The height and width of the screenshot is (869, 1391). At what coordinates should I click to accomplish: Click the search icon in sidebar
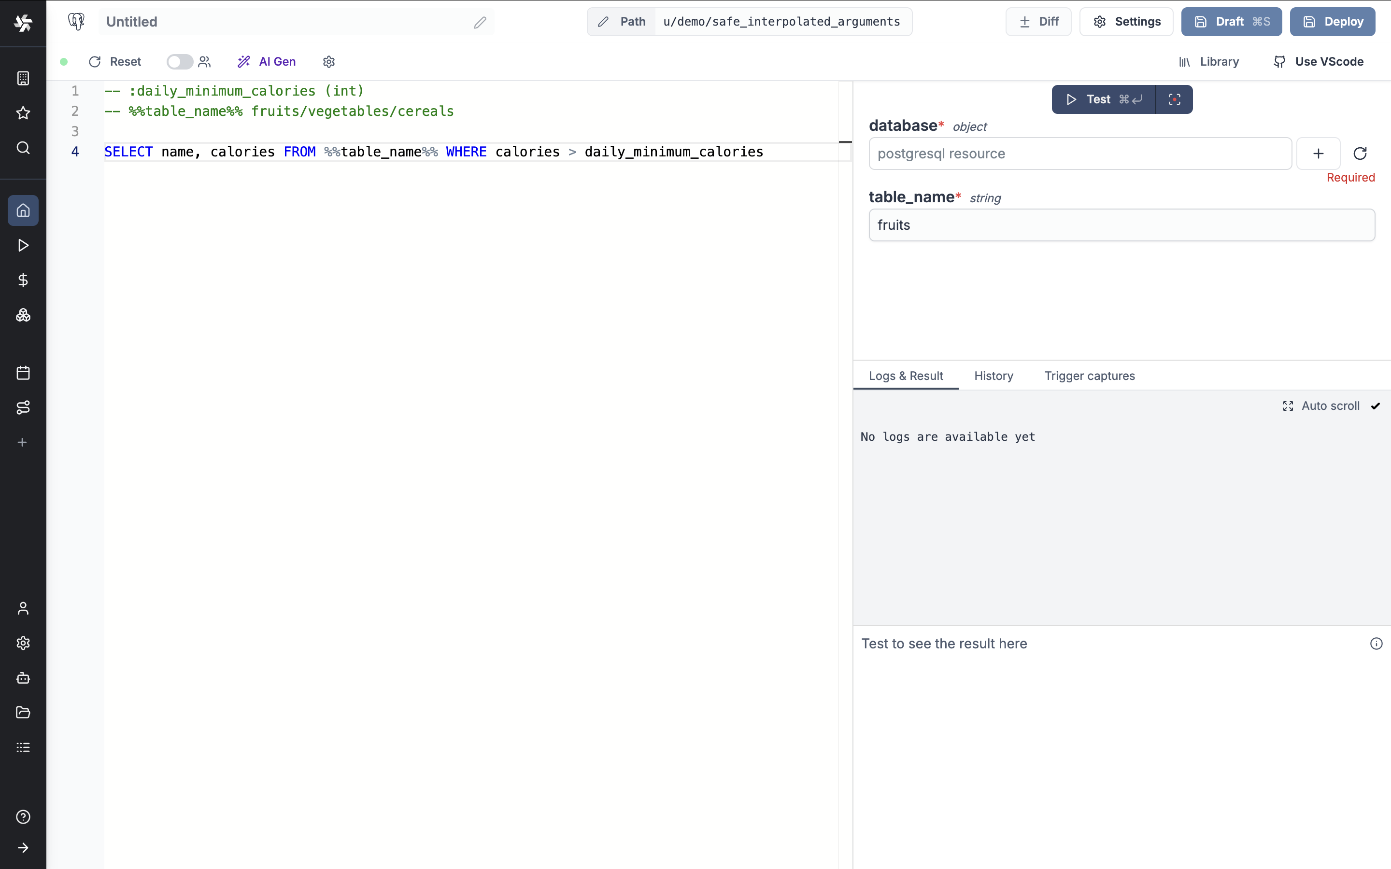23,148
